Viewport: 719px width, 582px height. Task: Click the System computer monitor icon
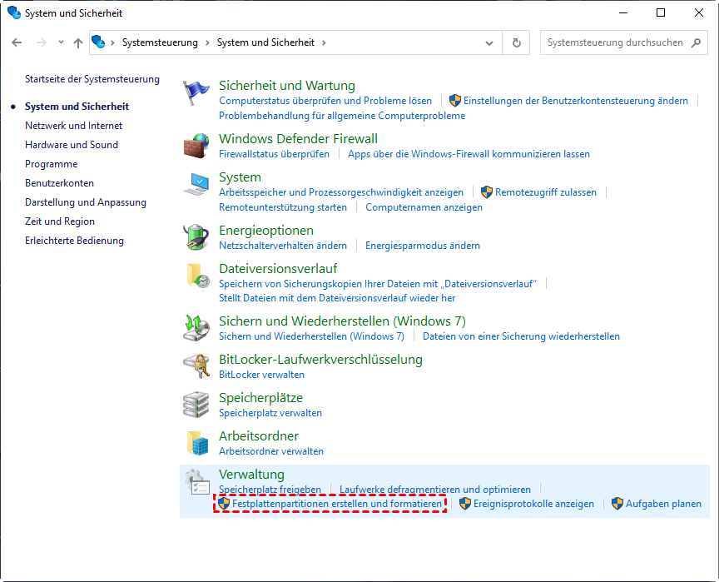(196, 185)
